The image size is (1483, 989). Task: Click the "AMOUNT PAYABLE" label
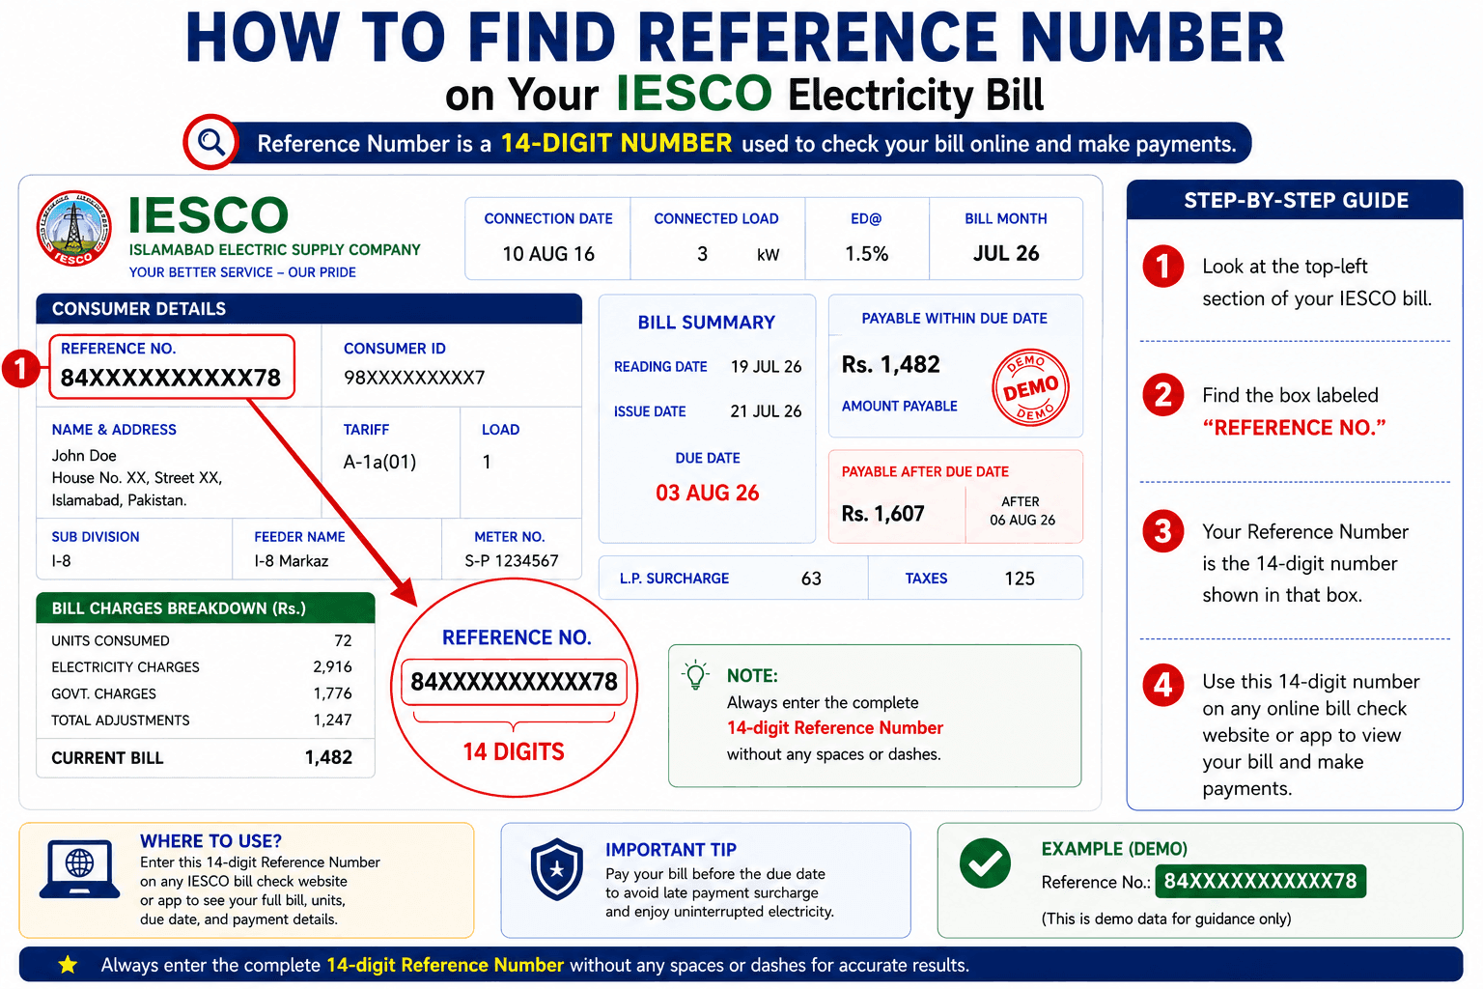coord(900,407)
